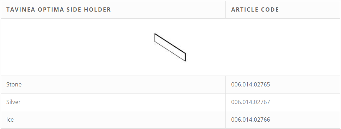Click the 02766 ending of Ice code

262,120
